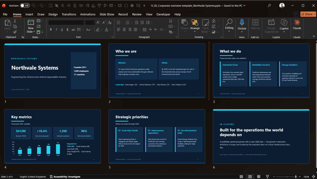Click the Cut scissors icon
Viewport: 317px width, 179px height.
point(15,21)
